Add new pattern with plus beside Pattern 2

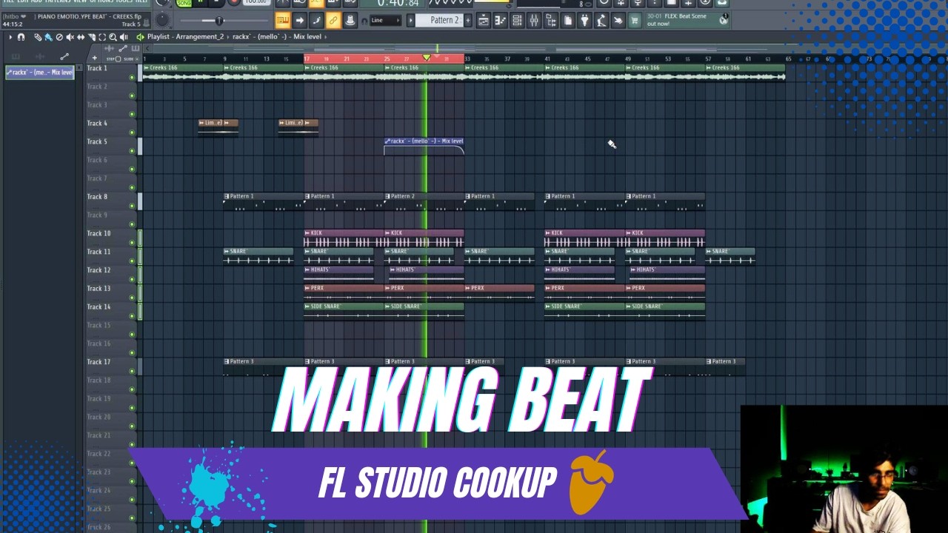pyautogui.click(x=468, y=20)
